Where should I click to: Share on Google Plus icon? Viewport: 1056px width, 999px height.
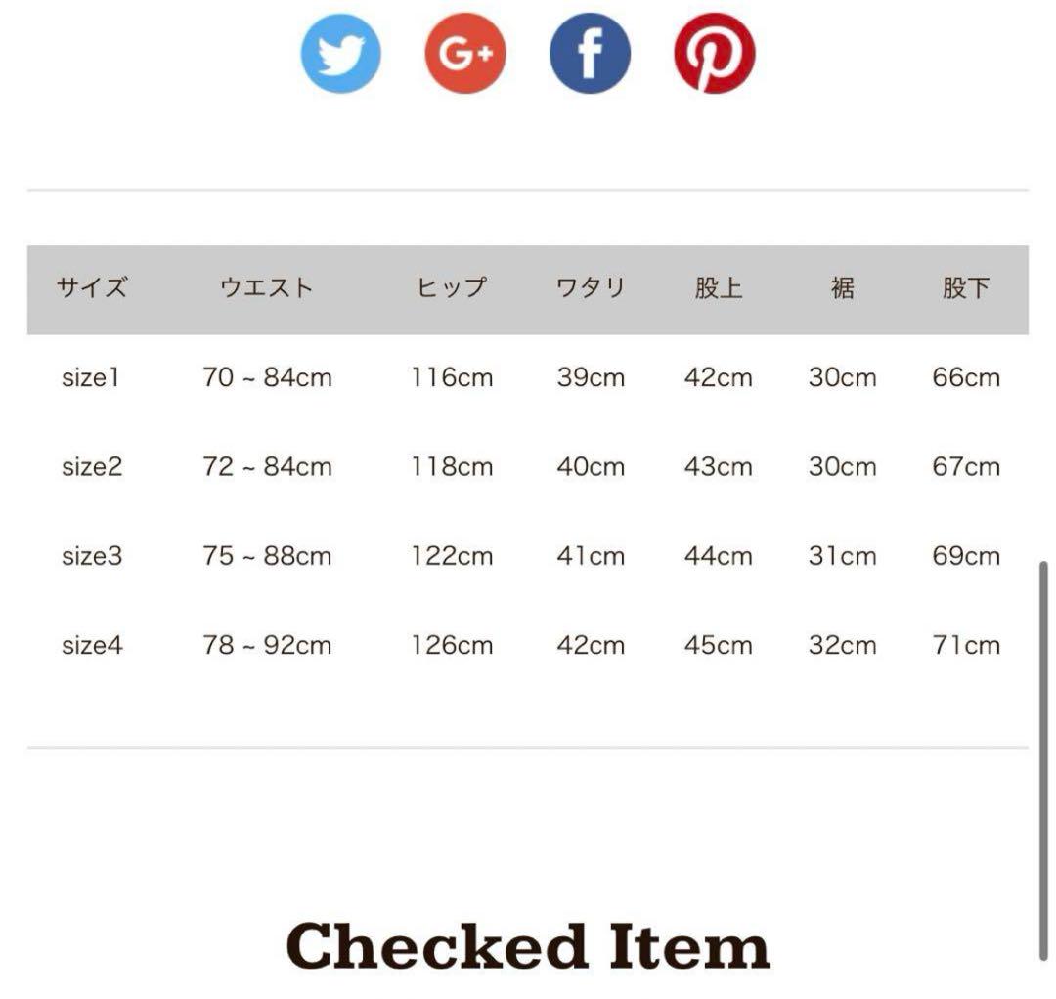(465, 53)
